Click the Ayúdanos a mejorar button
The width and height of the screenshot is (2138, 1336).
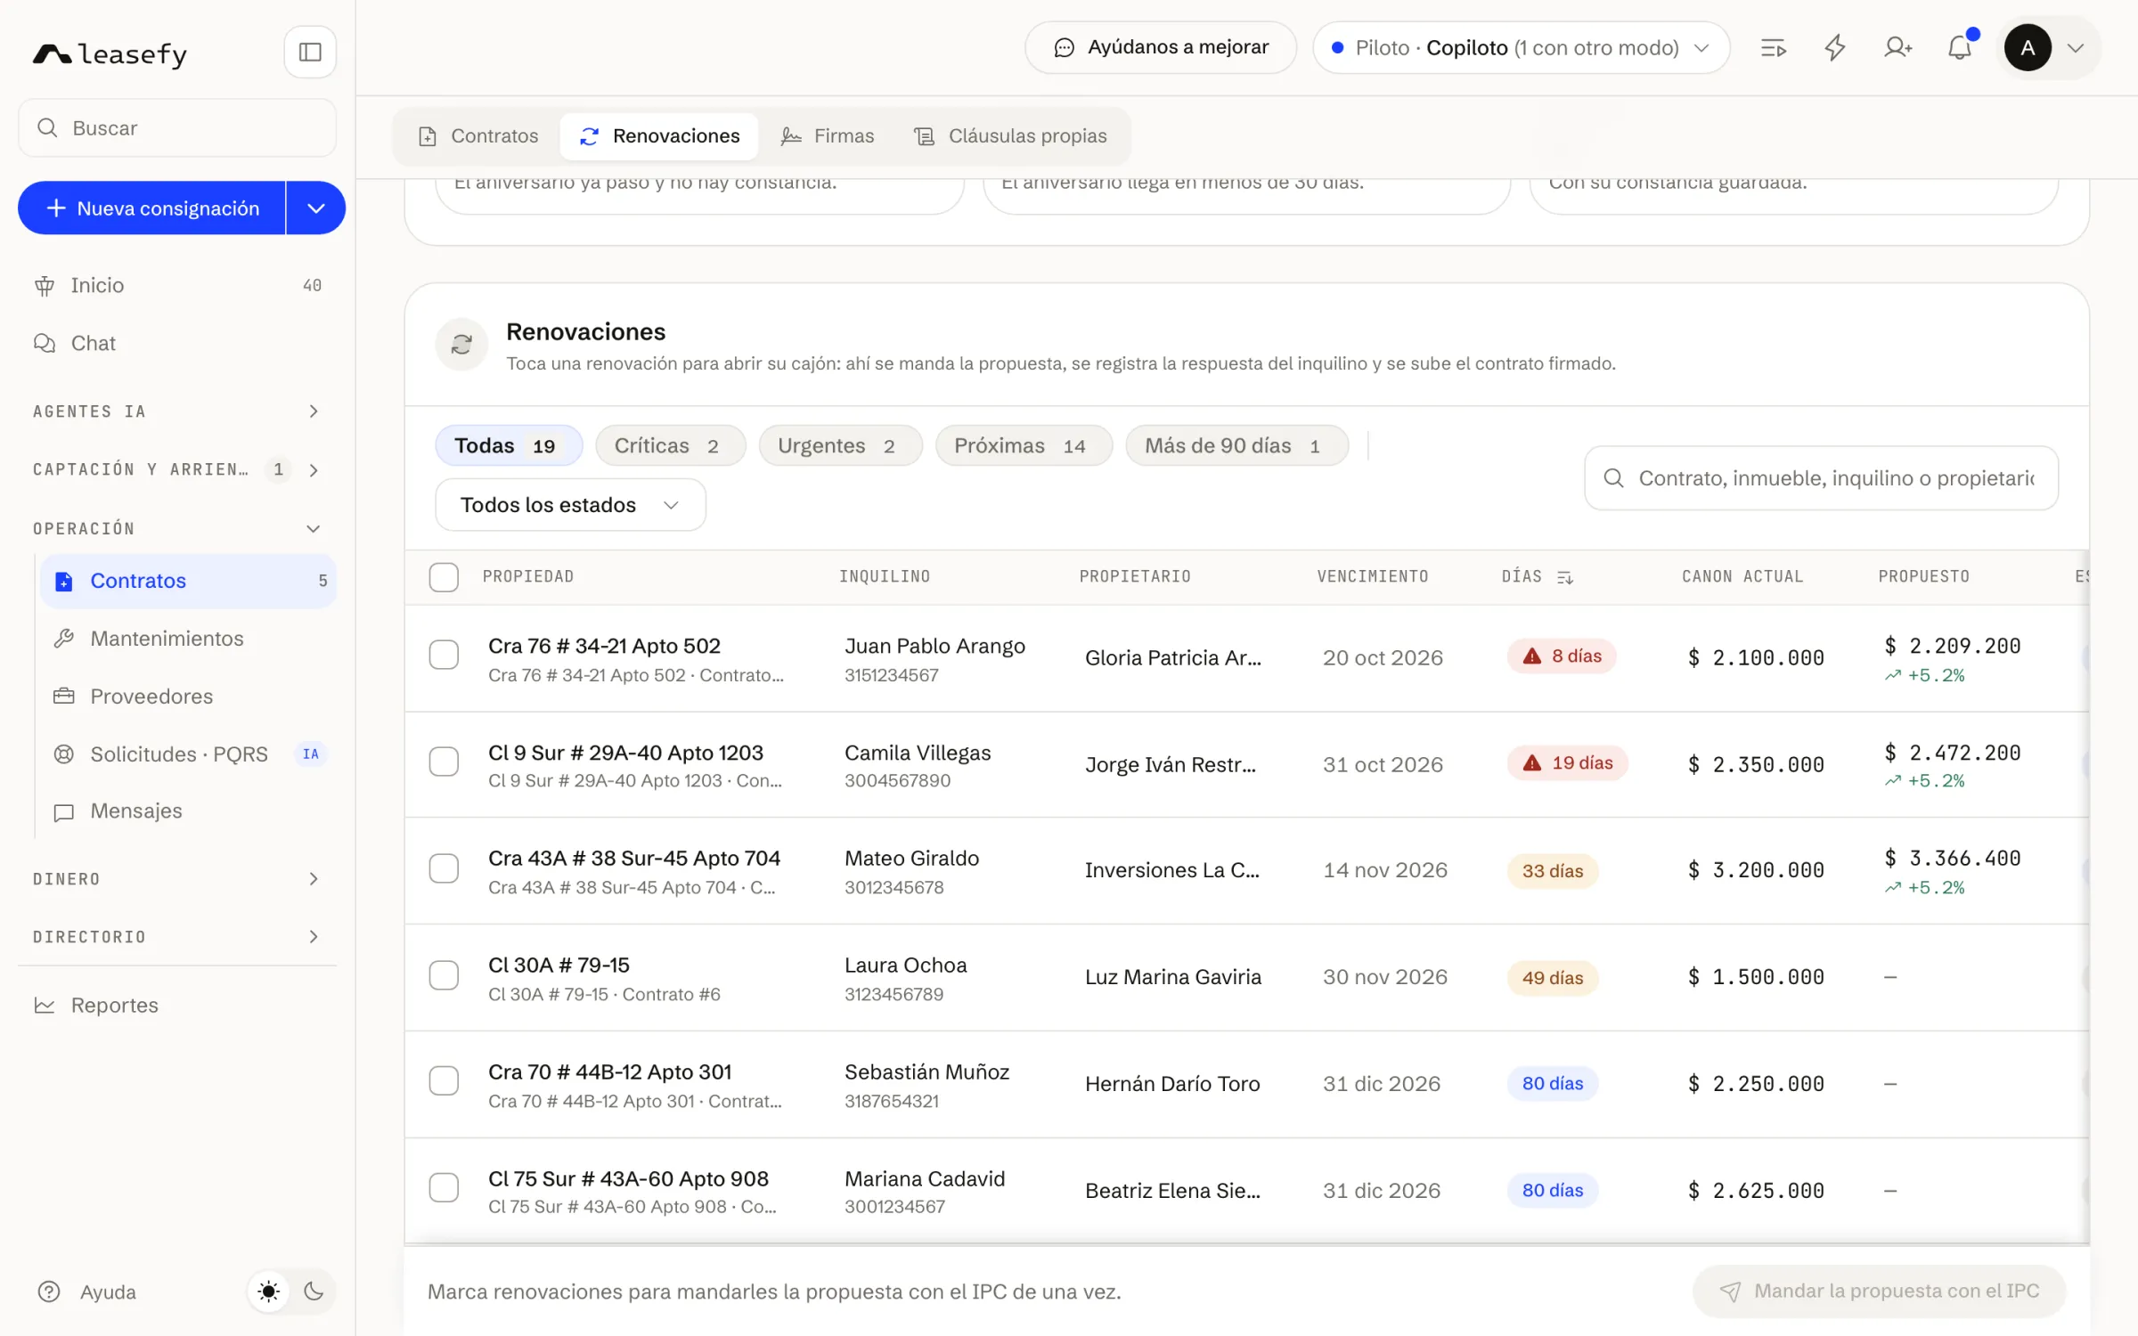click(x=1161, y=47)
